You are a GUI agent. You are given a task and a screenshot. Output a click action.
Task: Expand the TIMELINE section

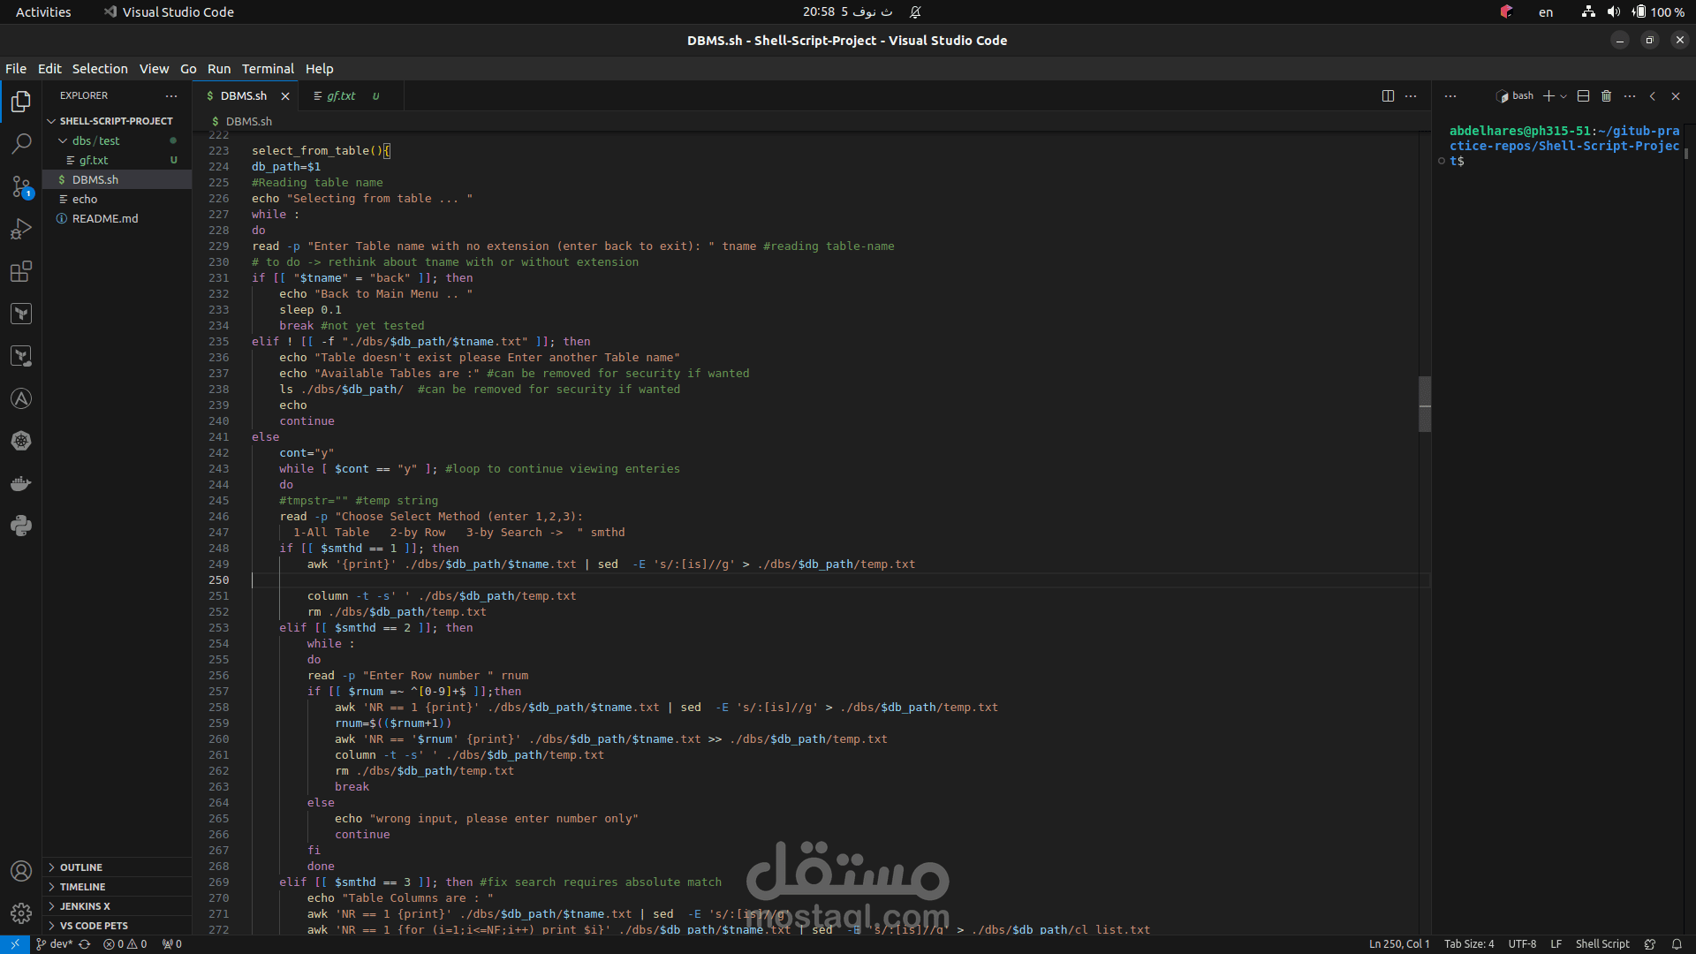(x=82, y=887)
